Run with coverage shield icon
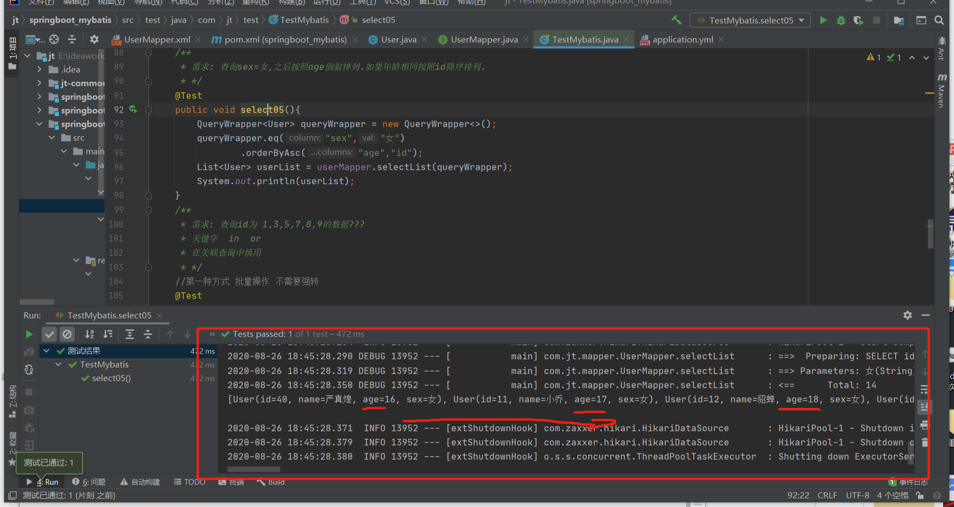This screenshot has height=507, width=954. click(x=859, y=20)
